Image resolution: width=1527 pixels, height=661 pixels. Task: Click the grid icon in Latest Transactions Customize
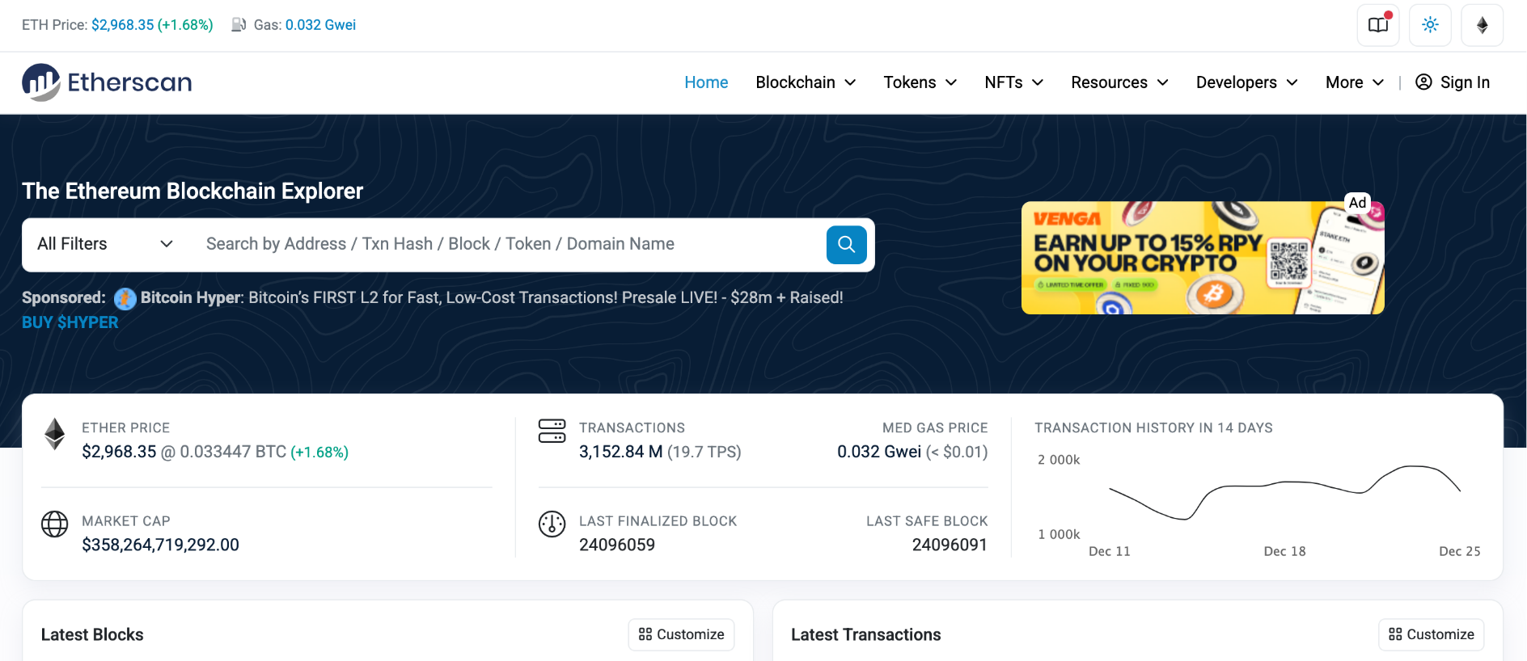coord(1395,634)
